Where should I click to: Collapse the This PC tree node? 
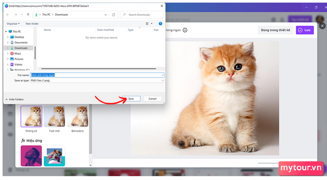pyautogui.click(x=6, y=31)
